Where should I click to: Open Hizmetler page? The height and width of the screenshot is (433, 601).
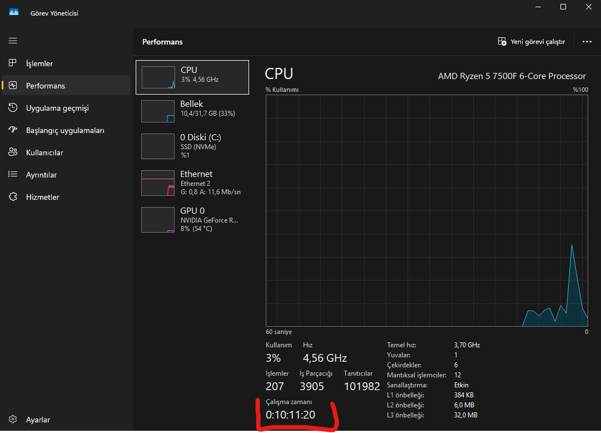(66, 197)
